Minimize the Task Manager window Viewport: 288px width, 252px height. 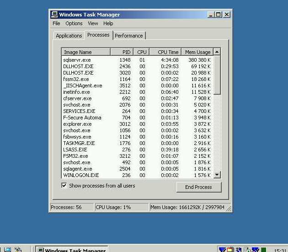211,15
